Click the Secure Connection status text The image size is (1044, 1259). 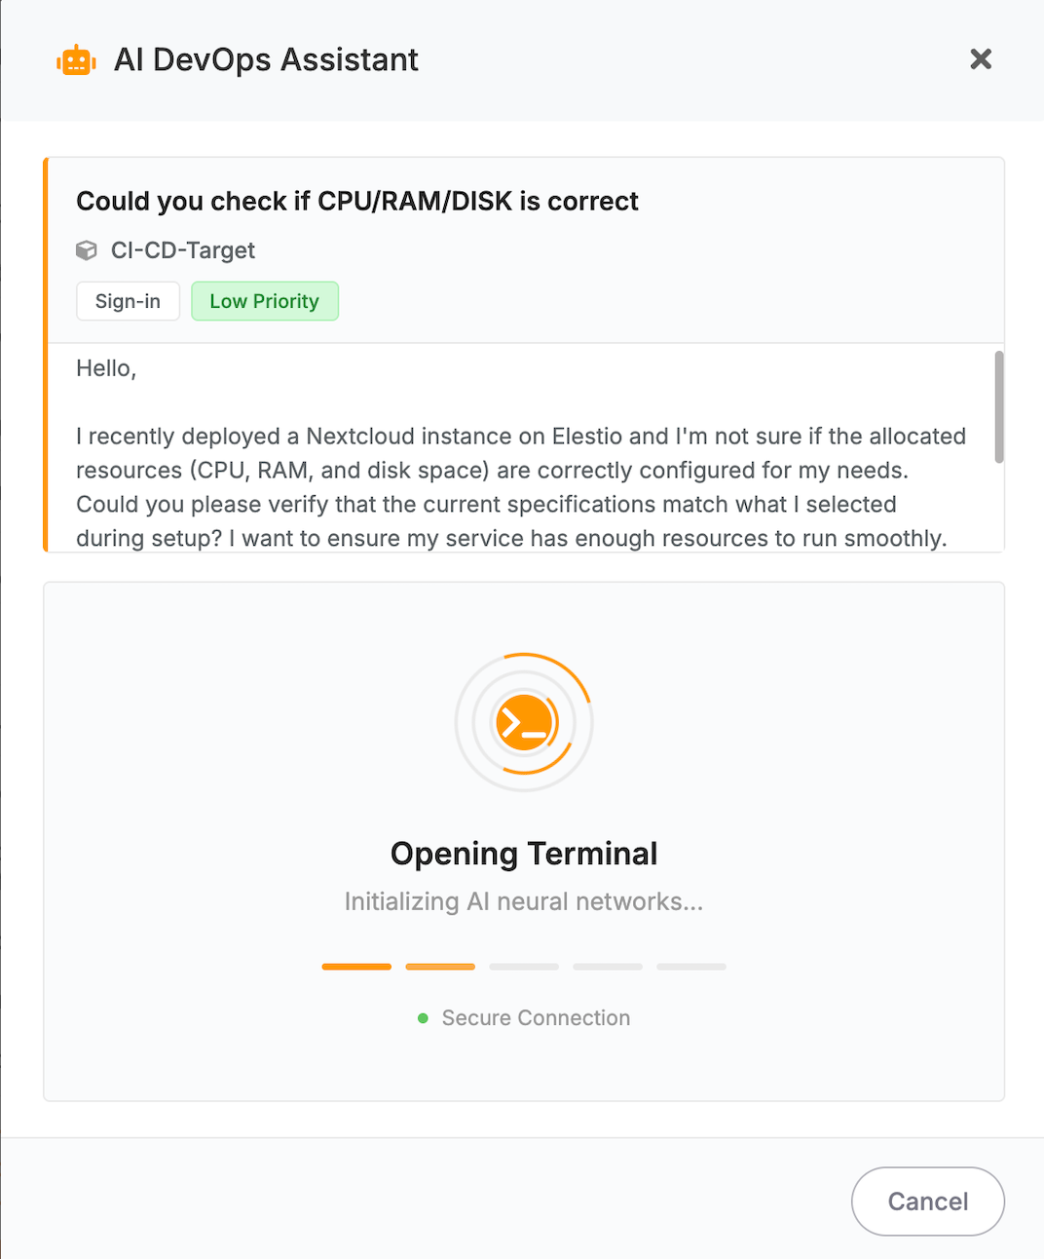tap(536, 1018)
